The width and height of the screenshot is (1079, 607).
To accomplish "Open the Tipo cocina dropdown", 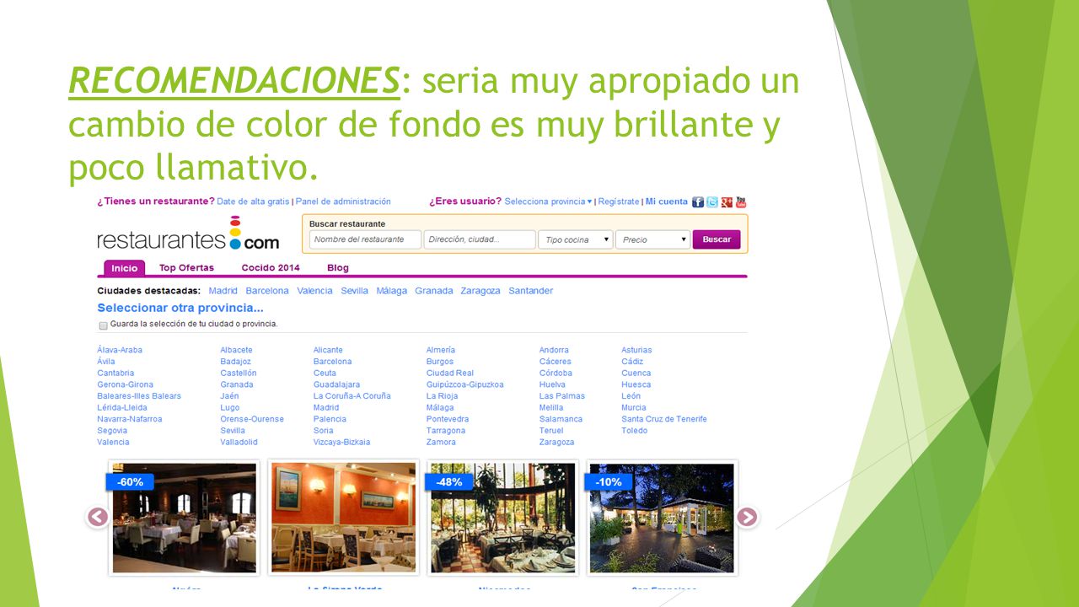I will 576,239.
